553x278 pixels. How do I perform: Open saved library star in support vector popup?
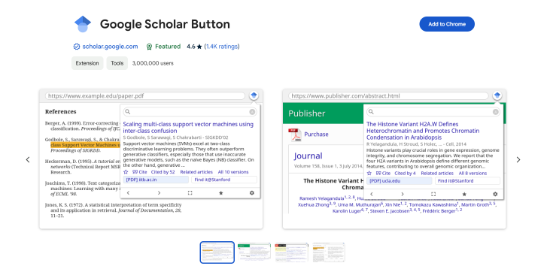point(220,193)
